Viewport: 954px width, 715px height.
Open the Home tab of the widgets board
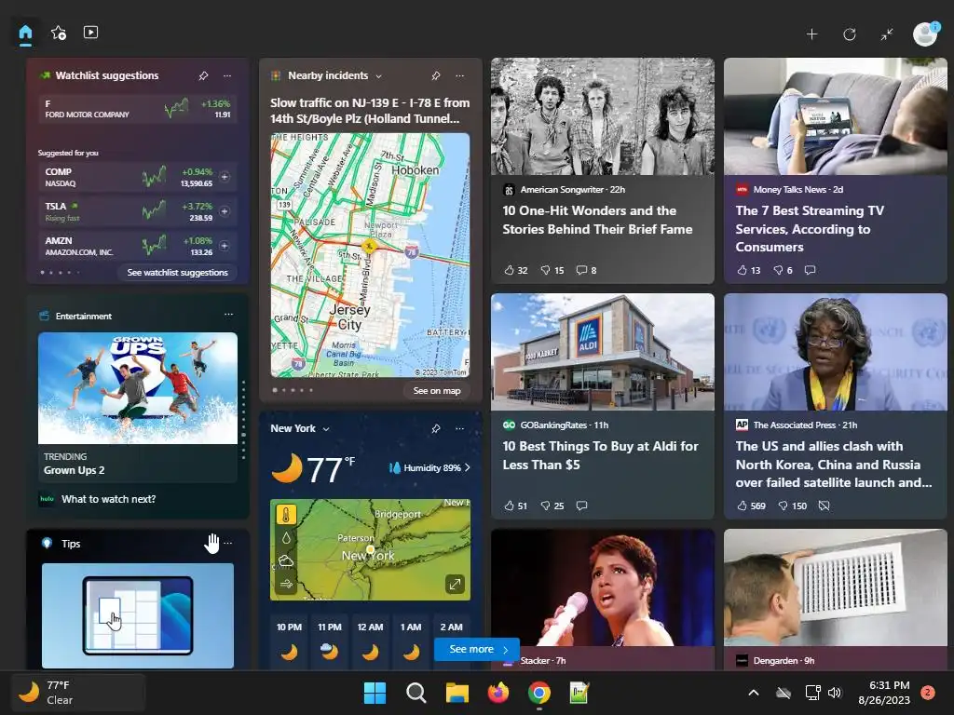click(25, 33)
